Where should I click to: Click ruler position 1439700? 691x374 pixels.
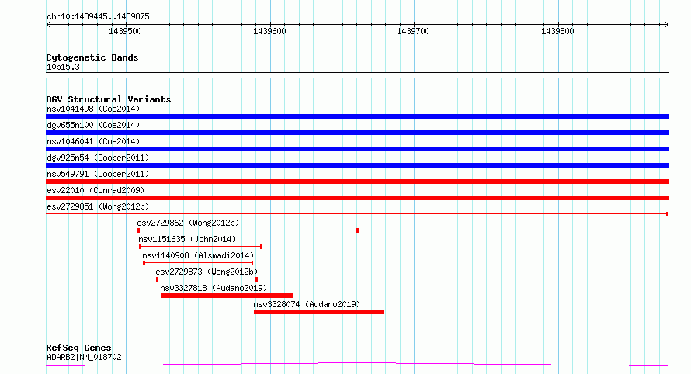[x=413, y=31]
